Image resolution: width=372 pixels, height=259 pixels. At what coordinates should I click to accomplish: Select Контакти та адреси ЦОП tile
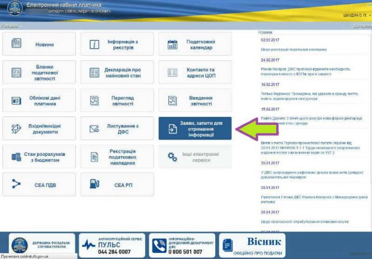[195, 73]
